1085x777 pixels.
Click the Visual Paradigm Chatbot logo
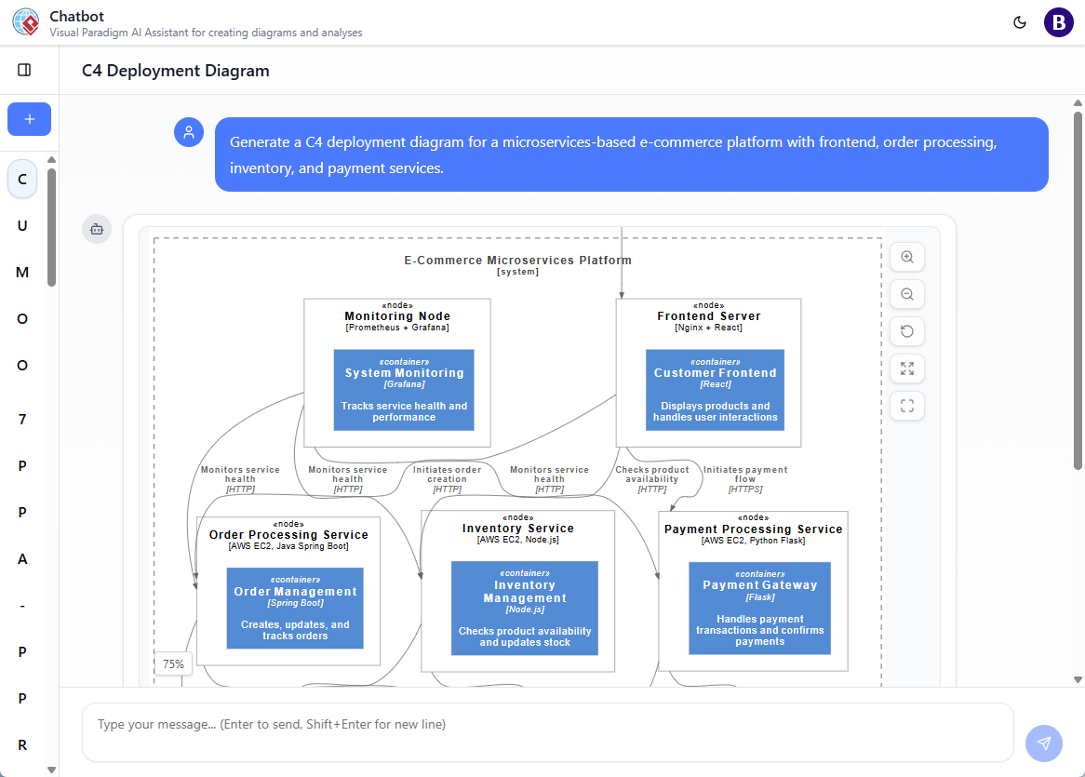point(25,21)
